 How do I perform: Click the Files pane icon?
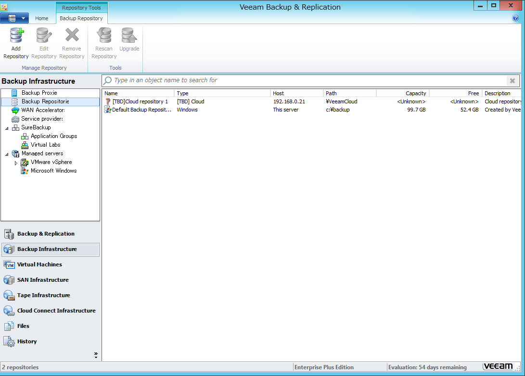click(x=9, y=326)
